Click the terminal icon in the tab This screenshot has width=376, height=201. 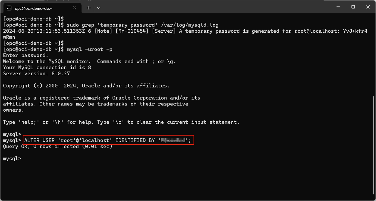(x=9, y=8)
